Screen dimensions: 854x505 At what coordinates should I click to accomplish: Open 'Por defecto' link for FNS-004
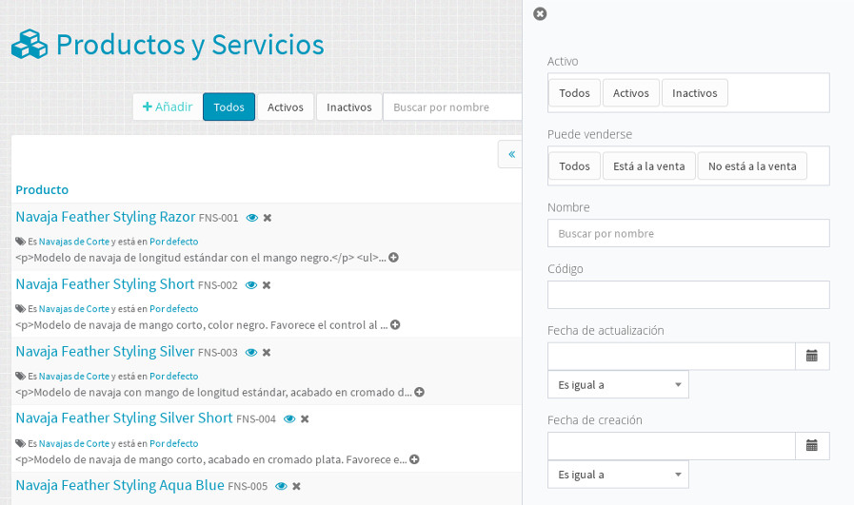coord(173,444)
